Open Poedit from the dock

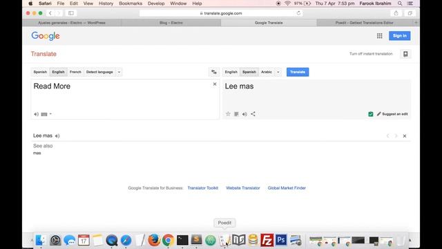click(224, 240)
